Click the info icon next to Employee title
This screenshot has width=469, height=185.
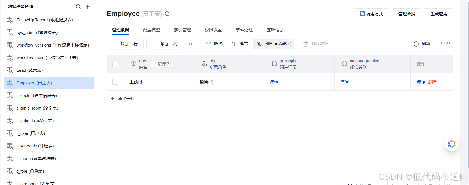(167, 14)
